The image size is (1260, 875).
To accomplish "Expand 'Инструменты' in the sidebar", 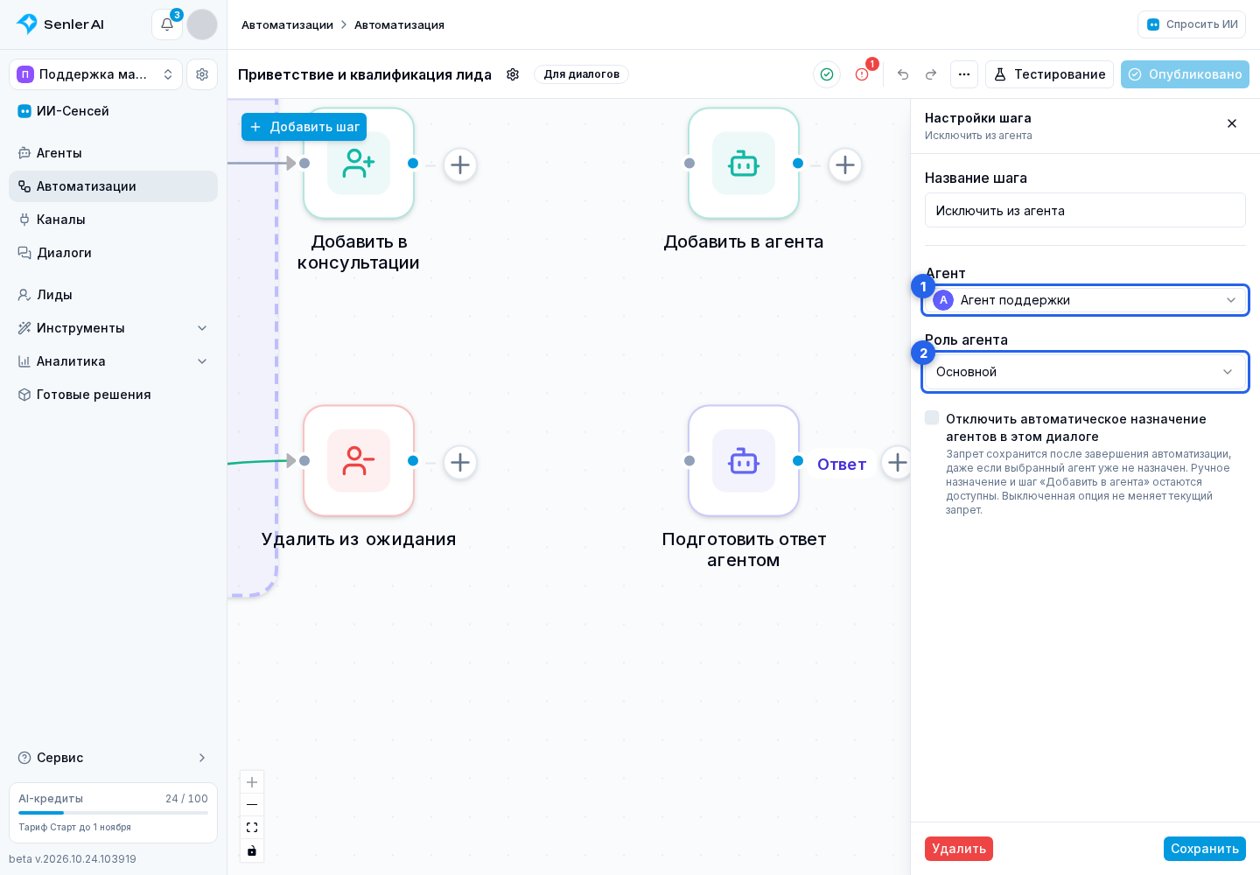I will coord(114,328).
